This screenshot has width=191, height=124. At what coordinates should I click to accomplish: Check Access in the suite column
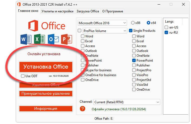(x=83, y=46)
